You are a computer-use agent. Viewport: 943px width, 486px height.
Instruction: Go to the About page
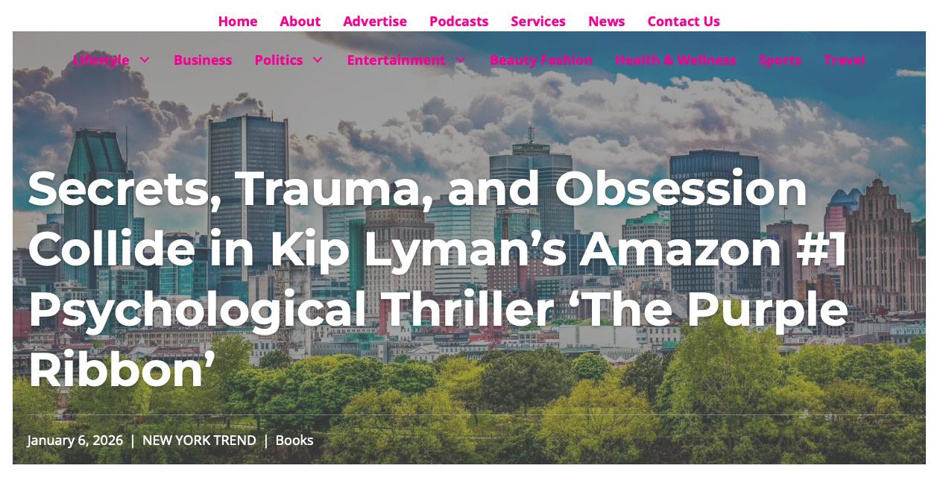[x=300, y=21]
